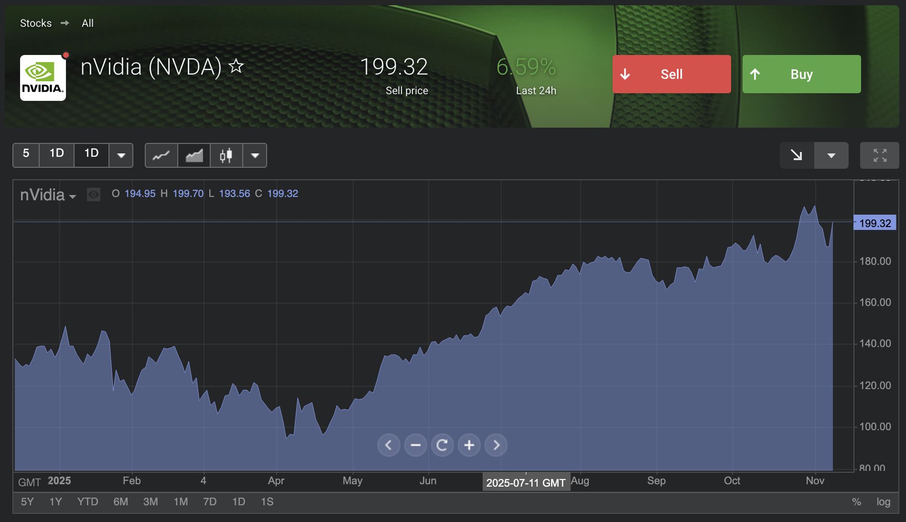Add nVidia to favorites with star
The height and width of the screenshot is (522, 906).
(236, 66)
